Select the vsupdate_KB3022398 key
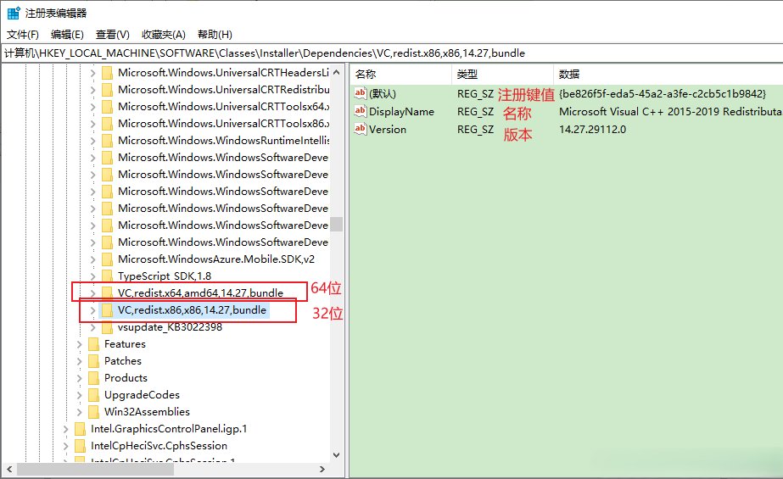Screen dimensions: 783x479 click(170, 327)
